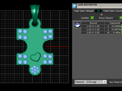Viewport: 122px width, 91px height.
Task: Click the GEM REPORTER title tab
Action: point(87,5)
